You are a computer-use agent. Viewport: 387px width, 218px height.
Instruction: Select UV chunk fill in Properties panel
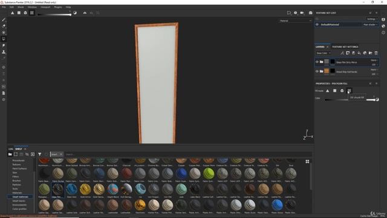[x=349, y=91]
